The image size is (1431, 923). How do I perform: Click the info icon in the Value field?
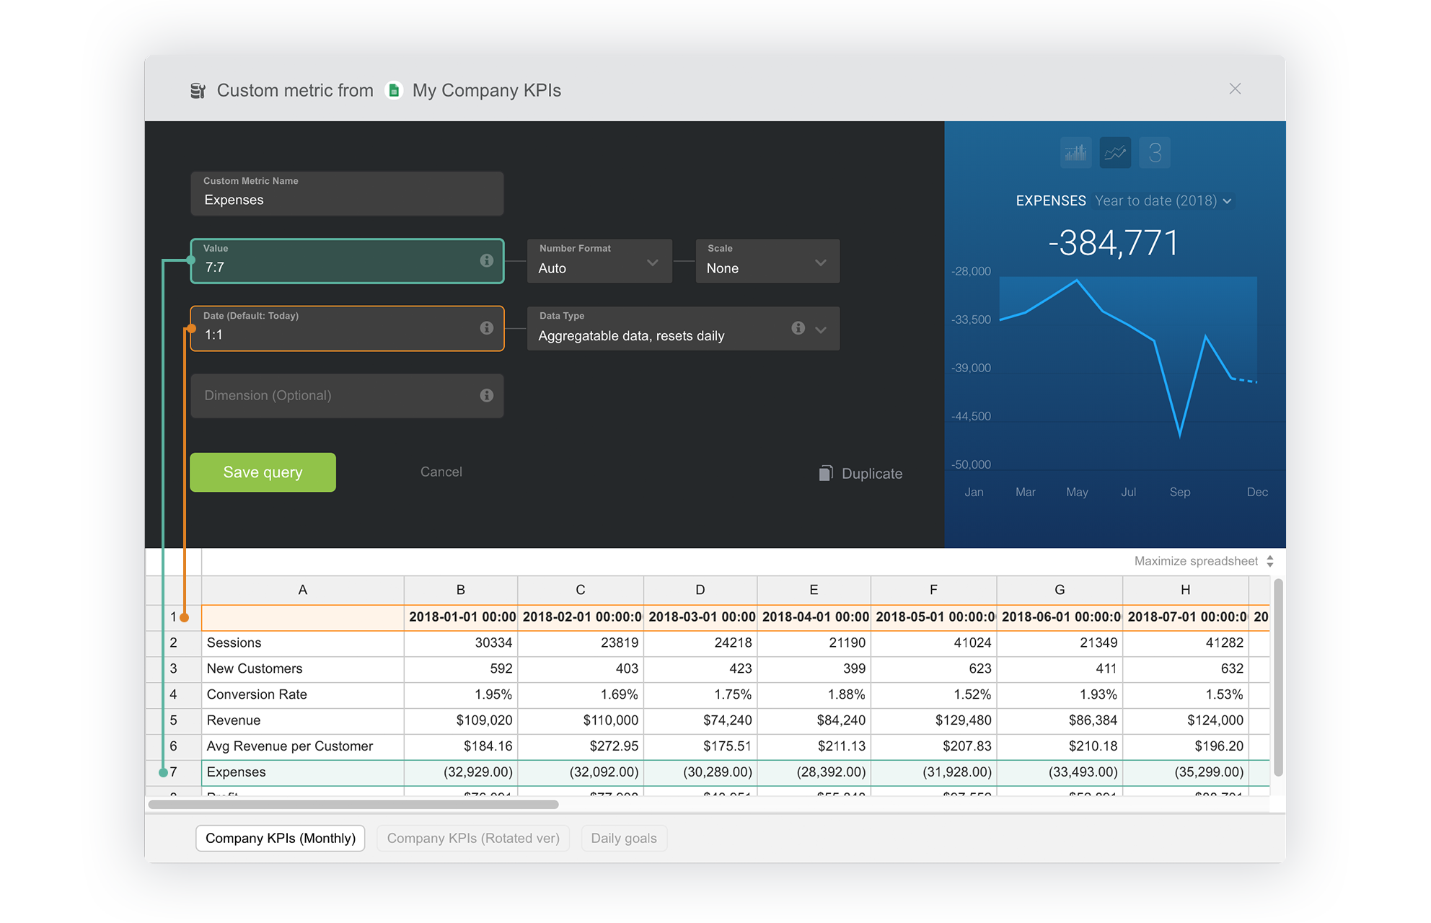tap(486, 262)
